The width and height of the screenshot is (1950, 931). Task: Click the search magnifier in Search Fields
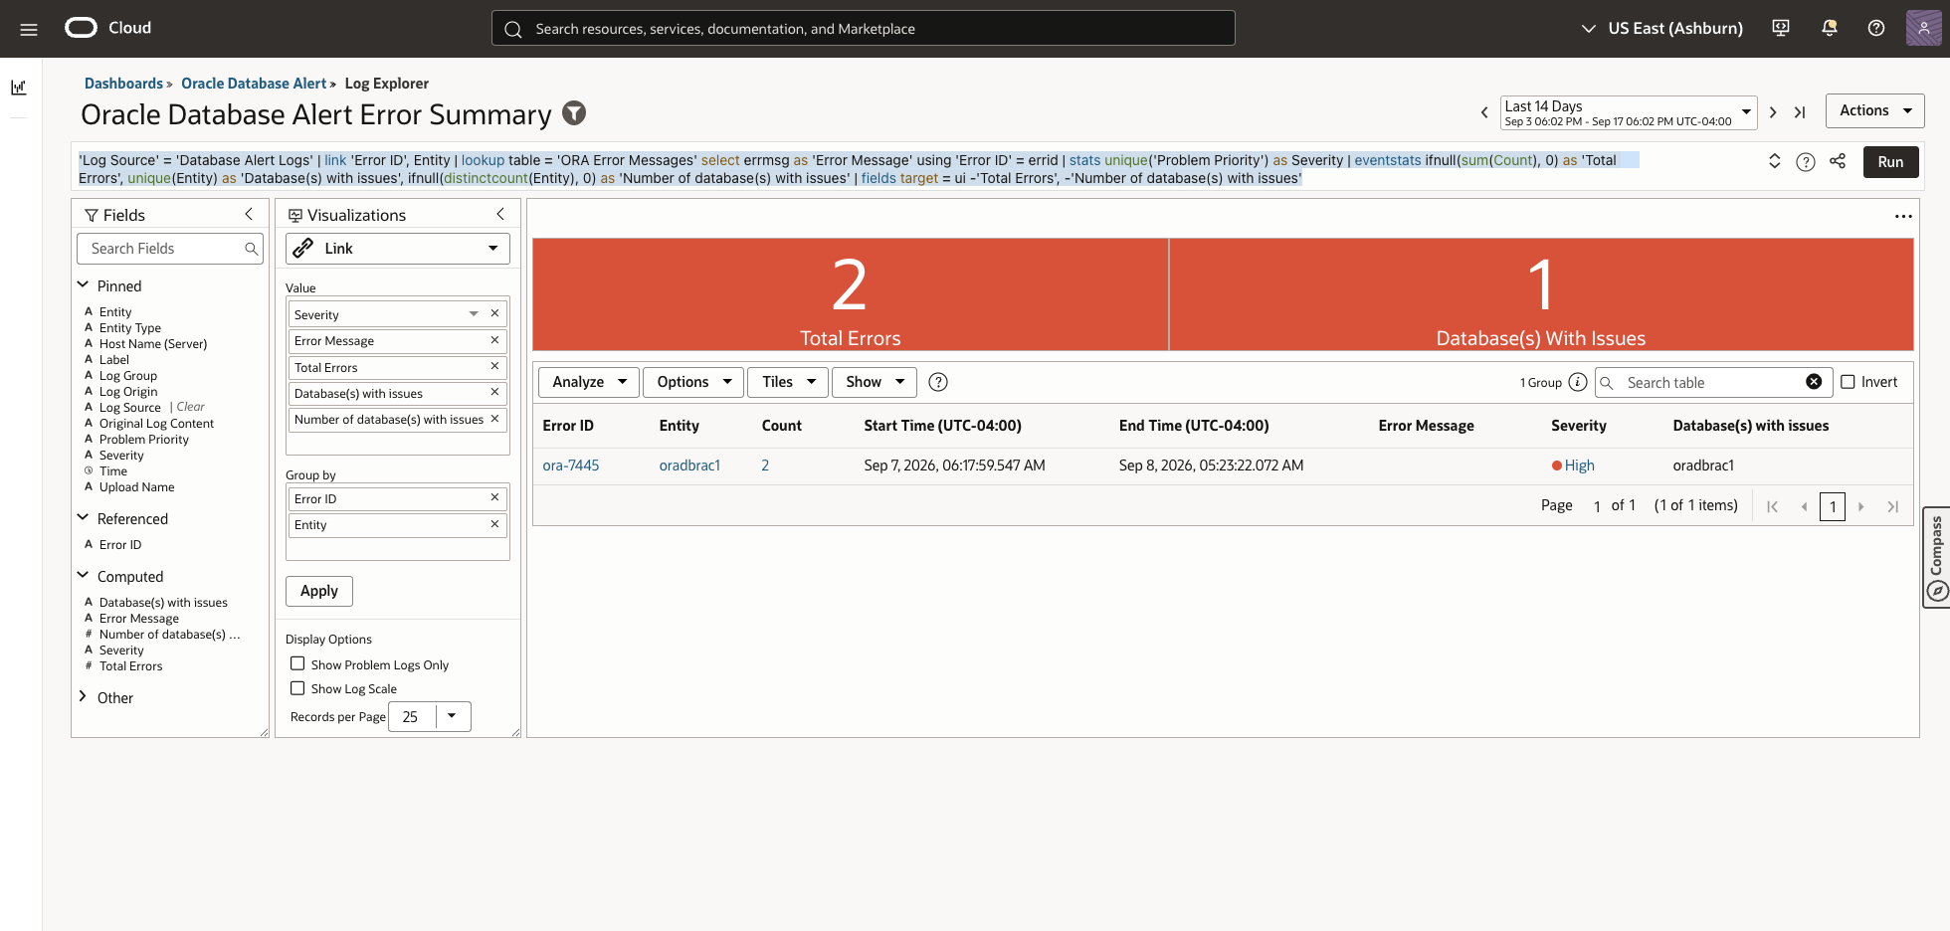[x=252, y=249]
